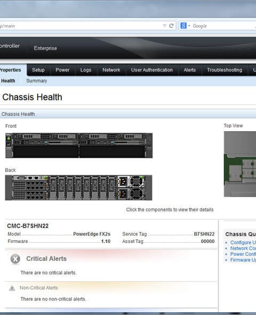Go to the Logs tab
Image resolution: width=256 pixels, height=315 pixels.
point(86,70)
